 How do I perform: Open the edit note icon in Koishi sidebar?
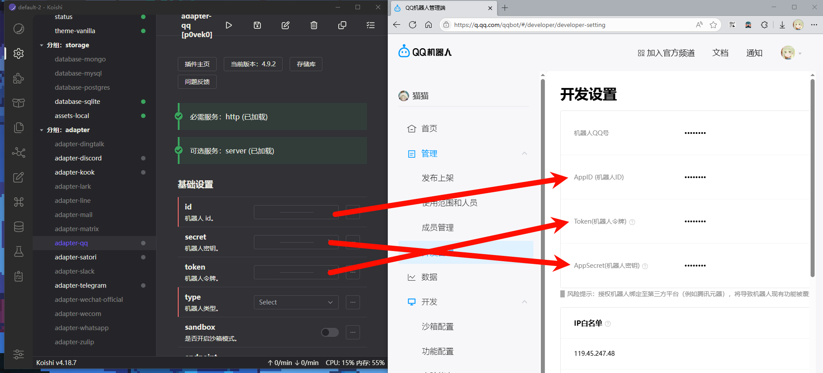tap(19, 177)
